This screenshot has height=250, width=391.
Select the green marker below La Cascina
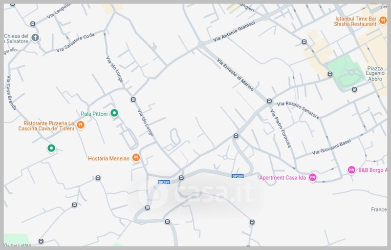(51, 148)
